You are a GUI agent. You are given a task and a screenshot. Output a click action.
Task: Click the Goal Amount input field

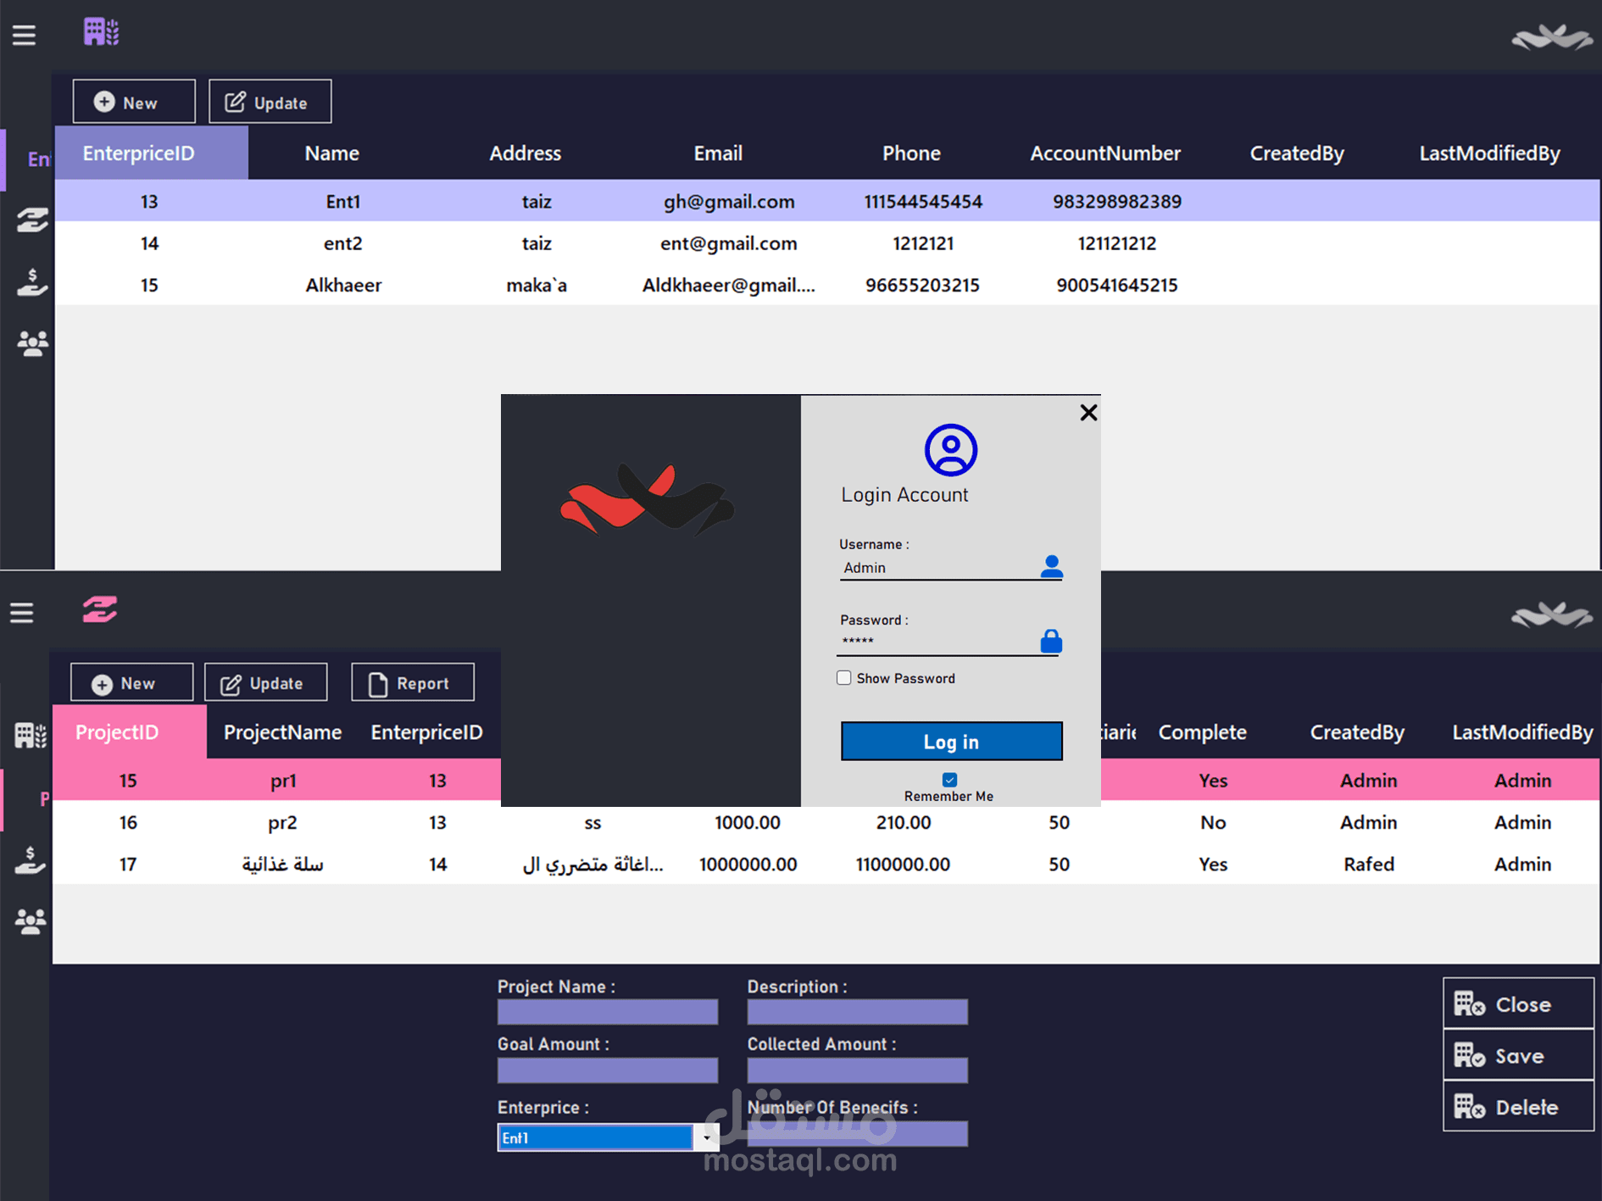607,1070
